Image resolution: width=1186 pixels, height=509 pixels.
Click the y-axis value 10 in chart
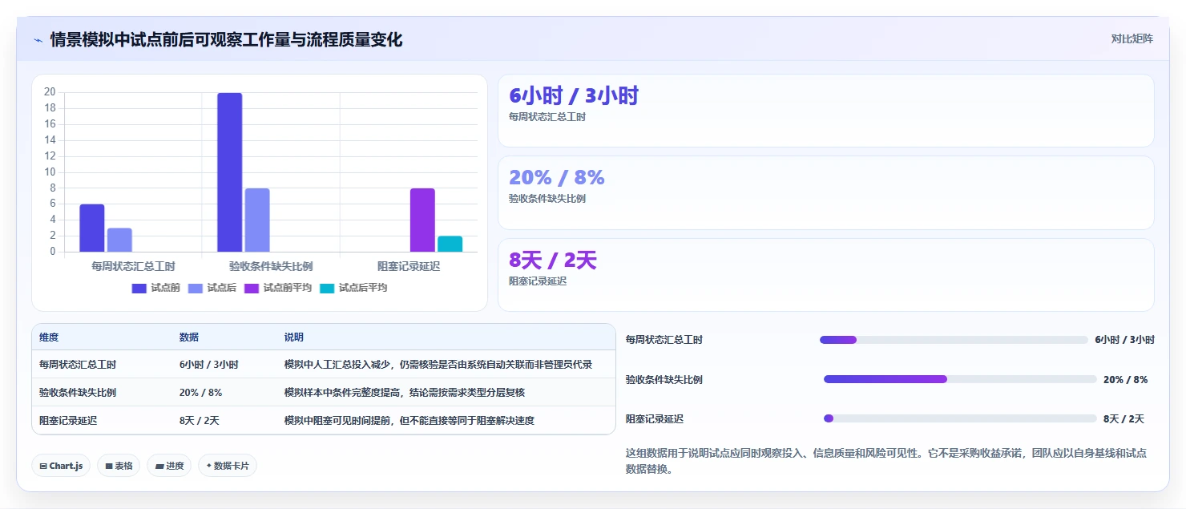50,172
